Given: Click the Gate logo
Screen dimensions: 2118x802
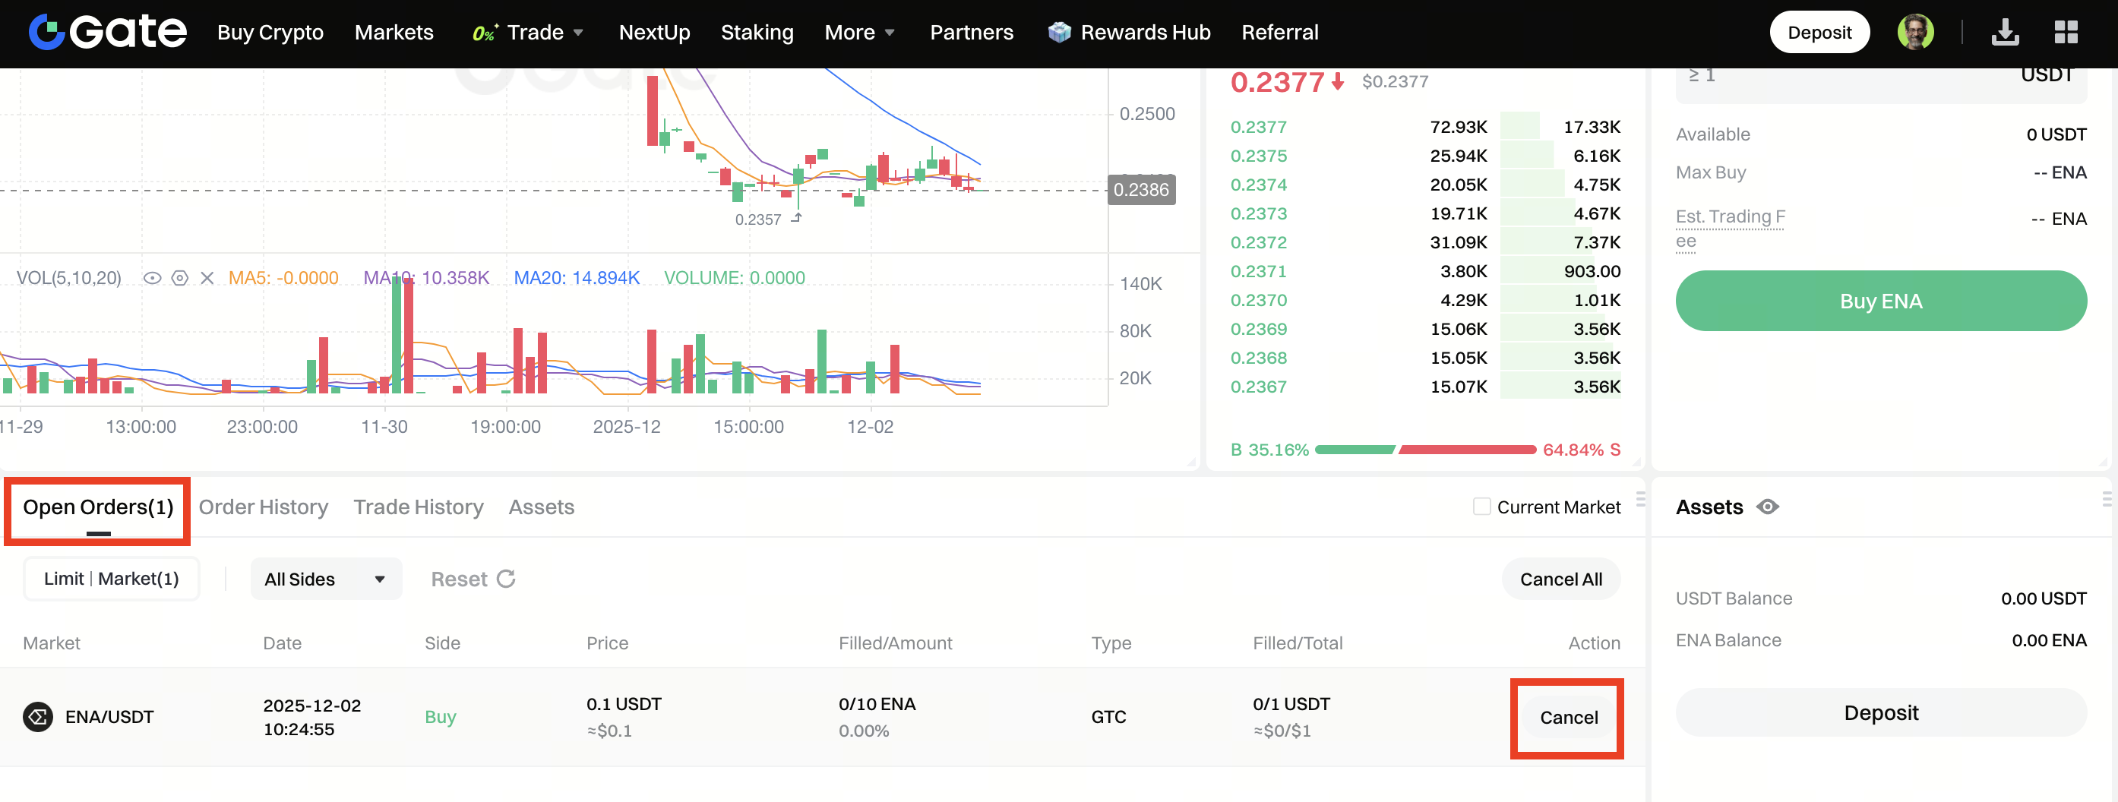Looking at the screenshot, I should [x=107, y=32].
